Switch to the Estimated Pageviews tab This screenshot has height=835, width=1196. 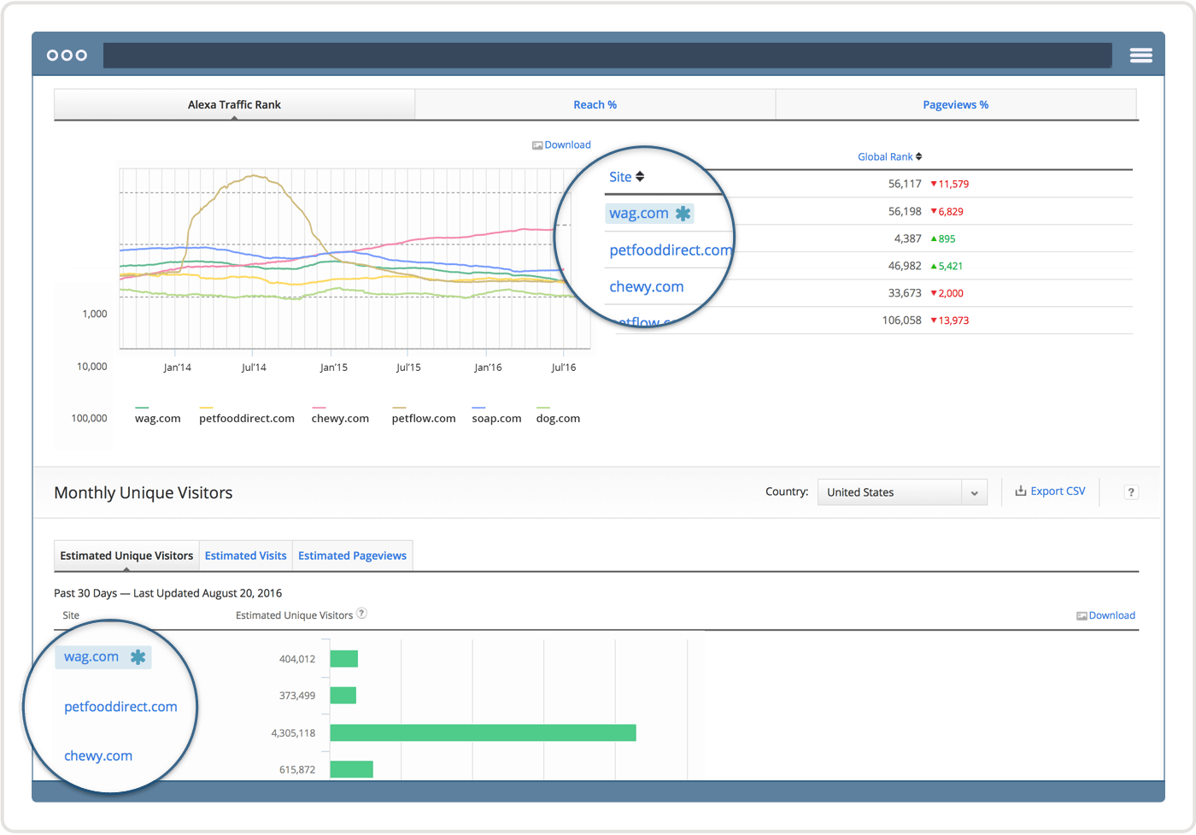pos(352,556)
